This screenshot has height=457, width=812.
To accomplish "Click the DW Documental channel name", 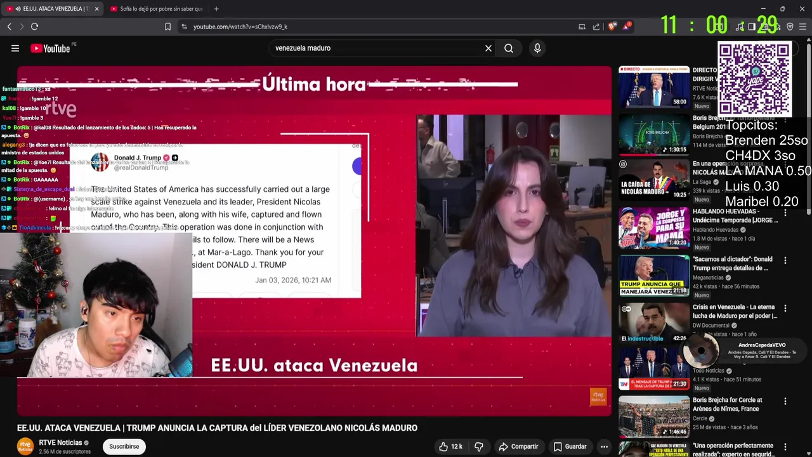I will tap(711, 326).
